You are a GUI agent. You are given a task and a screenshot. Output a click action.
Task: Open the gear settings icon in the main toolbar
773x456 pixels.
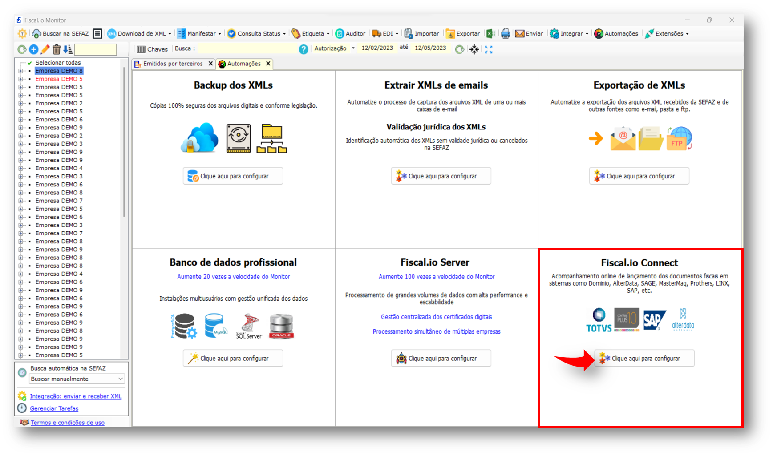(x=22, y=33)
